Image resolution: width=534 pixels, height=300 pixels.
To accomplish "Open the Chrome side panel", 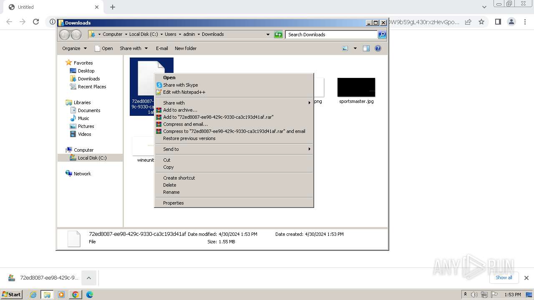I will 498,22.
